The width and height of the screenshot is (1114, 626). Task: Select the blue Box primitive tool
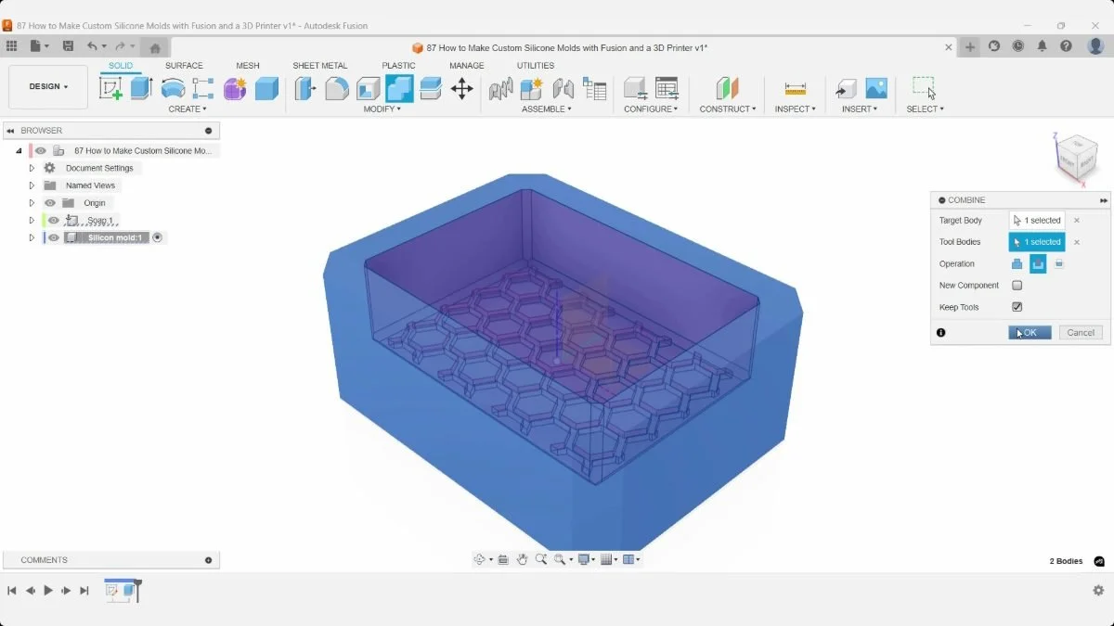click(266, 88)
